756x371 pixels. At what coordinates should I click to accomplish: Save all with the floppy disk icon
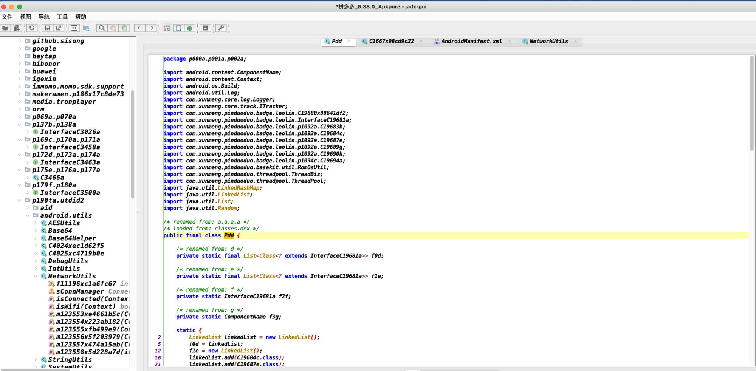[47, 28]
